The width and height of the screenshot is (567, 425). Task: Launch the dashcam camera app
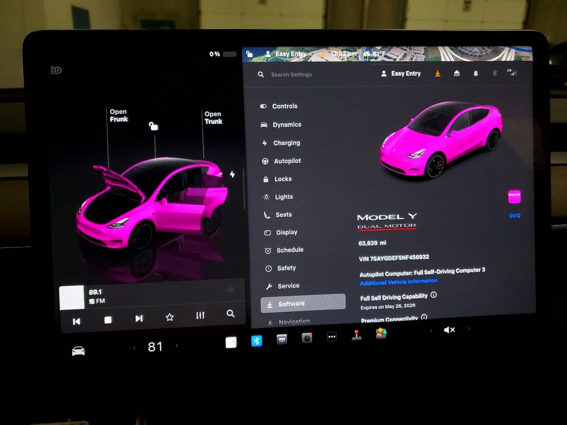click(x=307, y=338)
